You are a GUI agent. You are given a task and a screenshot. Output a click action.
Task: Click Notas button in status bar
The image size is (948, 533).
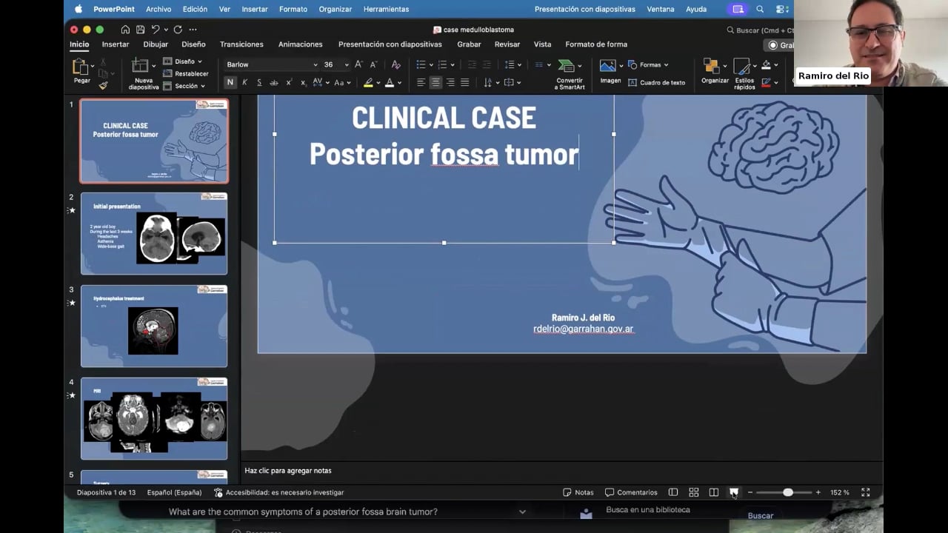coord(578,492)
